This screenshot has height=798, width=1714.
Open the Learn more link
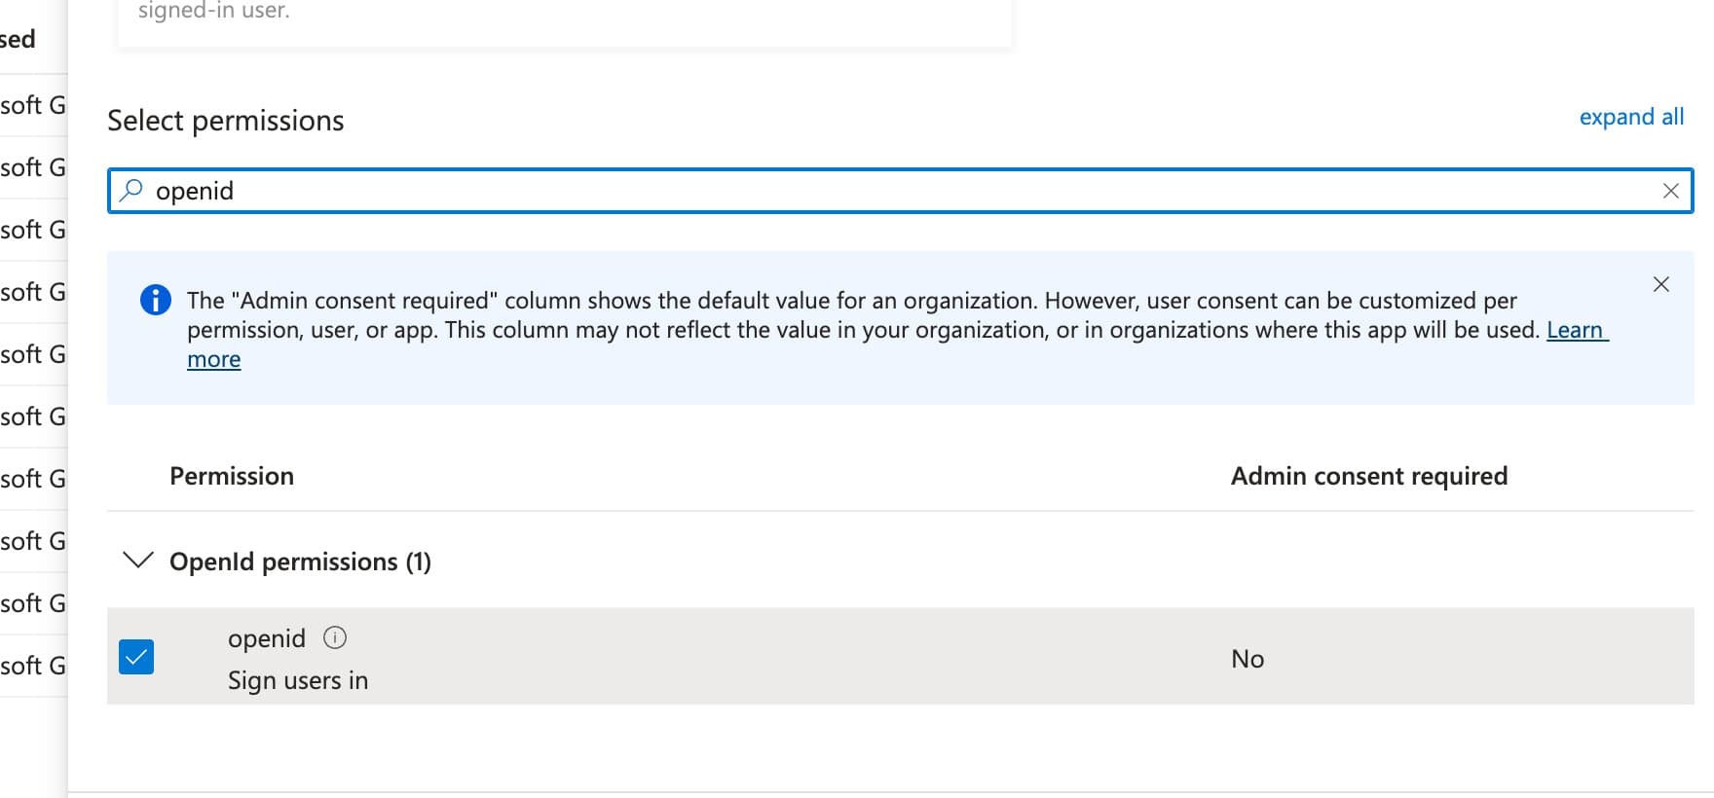click(1577, 330)
